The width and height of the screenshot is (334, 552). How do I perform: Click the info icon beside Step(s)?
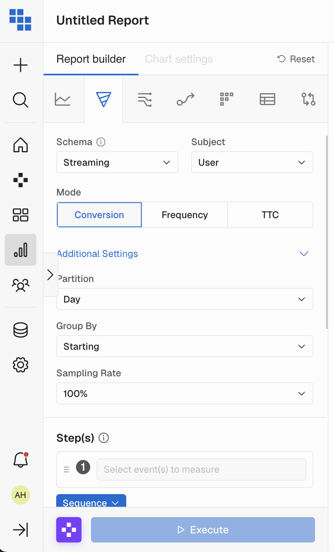coord(104,438)
